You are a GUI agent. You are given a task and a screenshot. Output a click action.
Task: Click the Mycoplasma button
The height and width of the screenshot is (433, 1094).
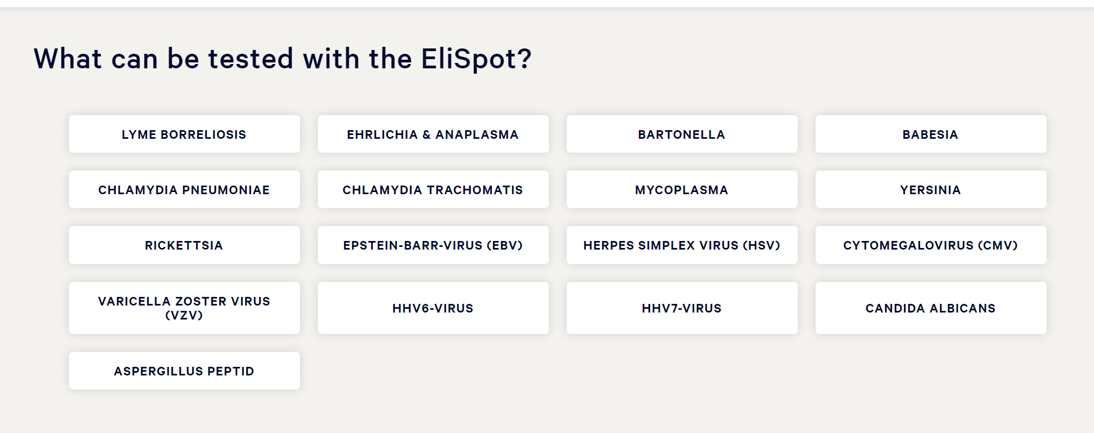pyautogui.click(x=682, y=189)
